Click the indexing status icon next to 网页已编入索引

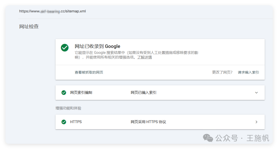pos(64,93)
